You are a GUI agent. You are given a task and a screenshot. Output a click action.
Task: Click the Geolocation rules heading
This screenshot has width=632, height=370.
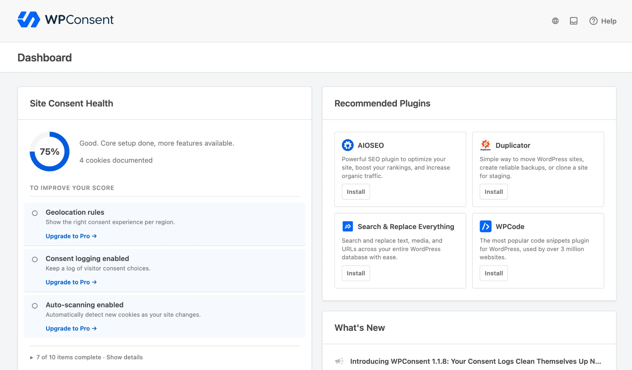coord(75,212)
